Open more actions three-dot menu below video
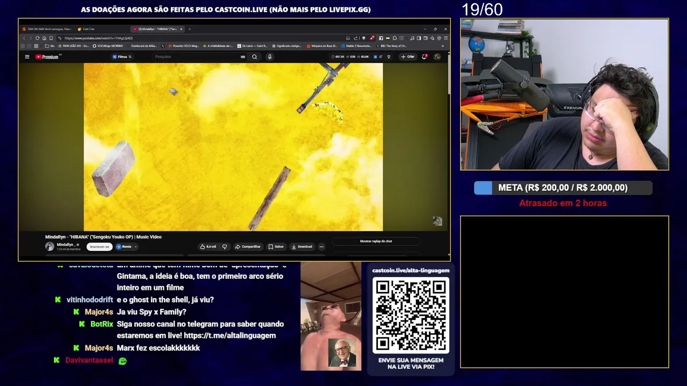Image resolution: width=687 pixels, height=386 pixels. (x=321, y=247)
